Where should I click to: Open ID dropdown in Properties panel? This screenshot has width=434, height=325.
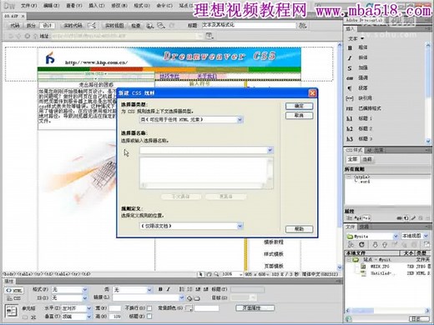[x=84, y=298]
